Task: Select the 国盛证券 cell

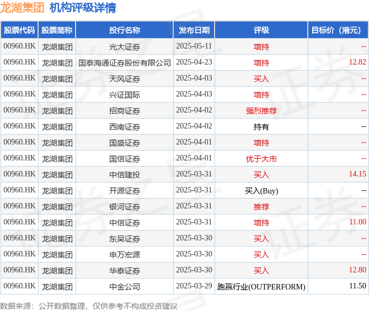Action: 125,143
